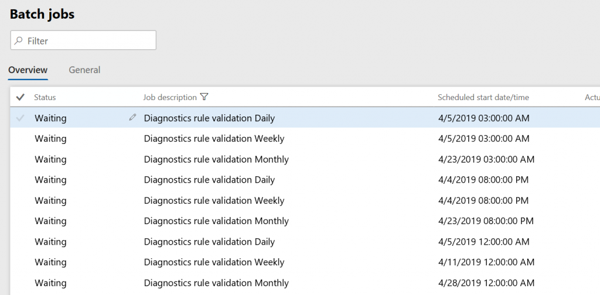Open the Overview tab
Image resolution: width=600 pixels, height=295 pixels.
coord(28,70)
